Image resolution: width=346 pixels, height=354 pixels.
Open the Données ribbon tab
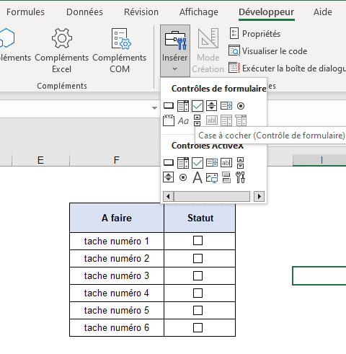(84, 12)
